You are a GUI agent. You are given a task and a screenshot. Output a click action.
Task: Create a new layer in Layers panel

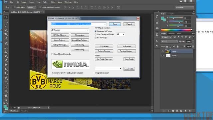[x=186, y=111]
